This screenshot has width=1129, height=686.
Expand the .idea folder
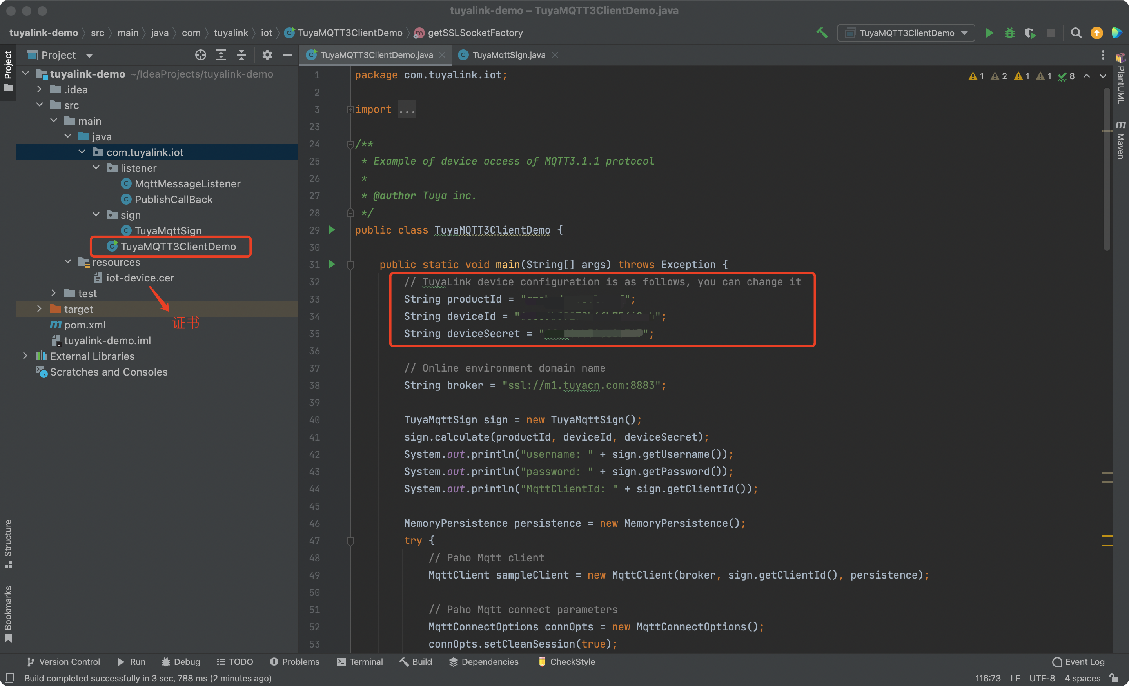(x=40, y=89)
